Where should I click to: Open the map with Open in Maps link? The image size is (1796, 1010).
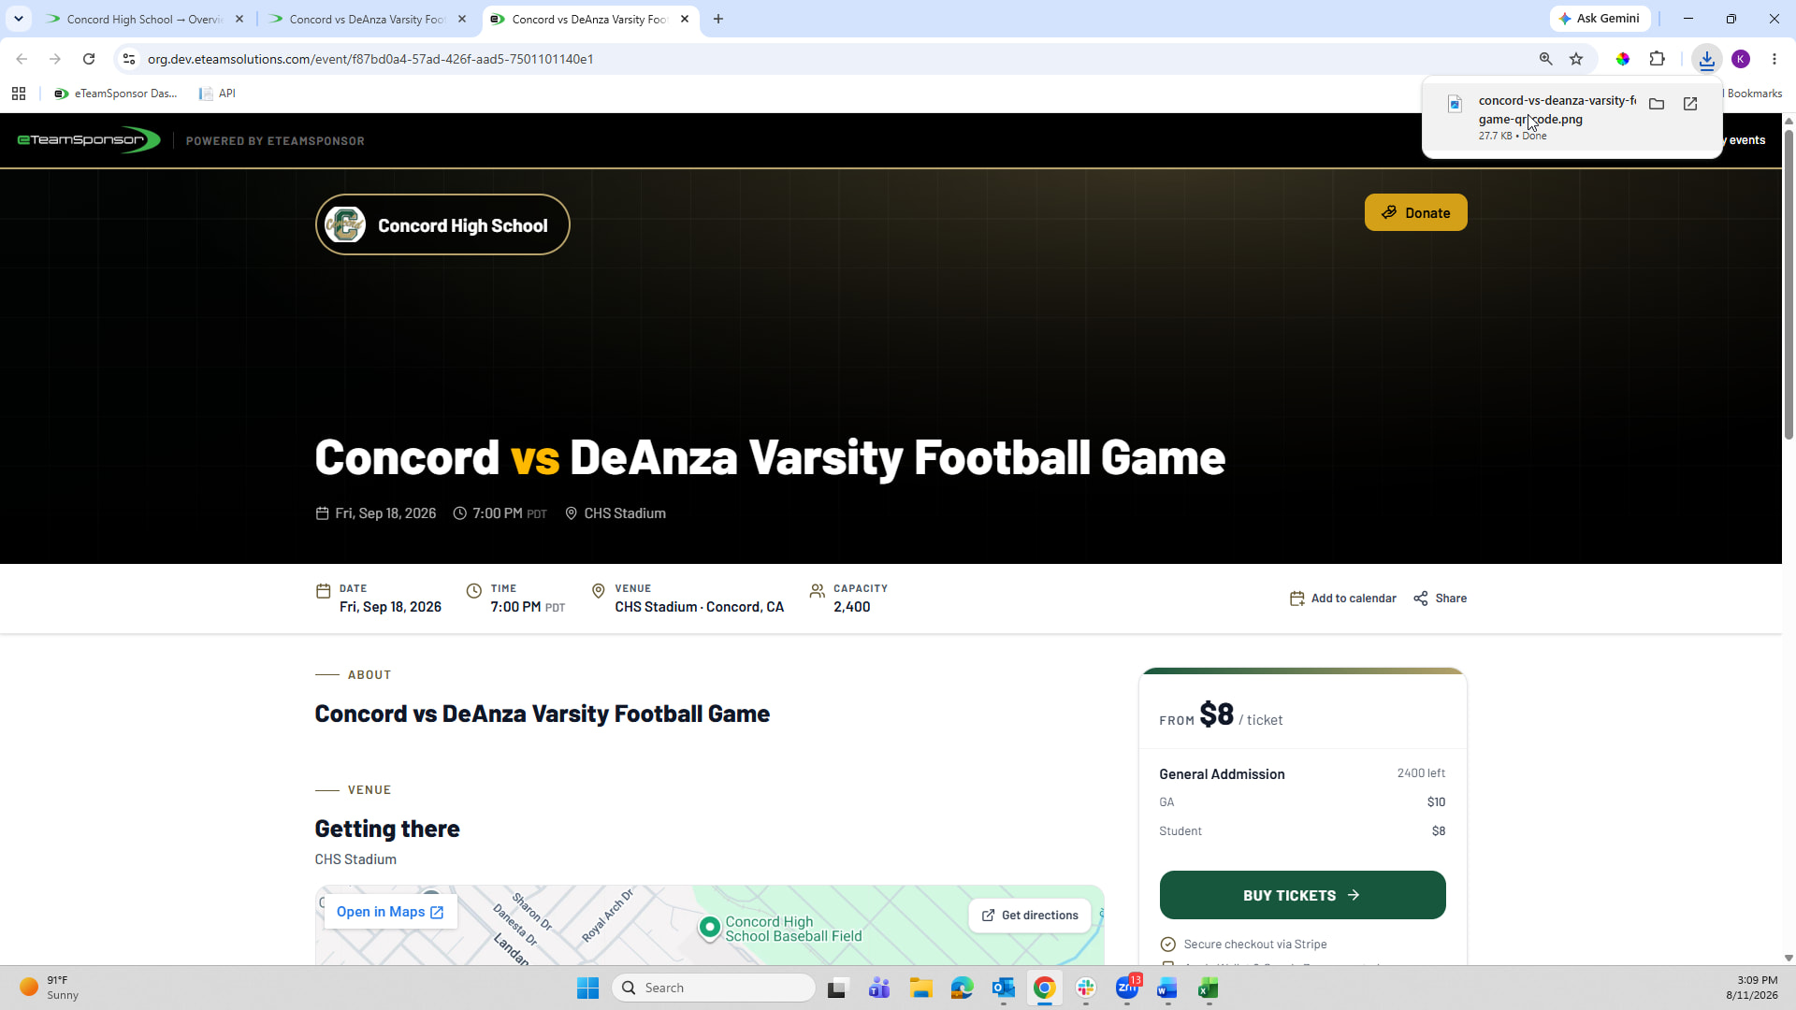pyautogui.click(x=390, y=912)
